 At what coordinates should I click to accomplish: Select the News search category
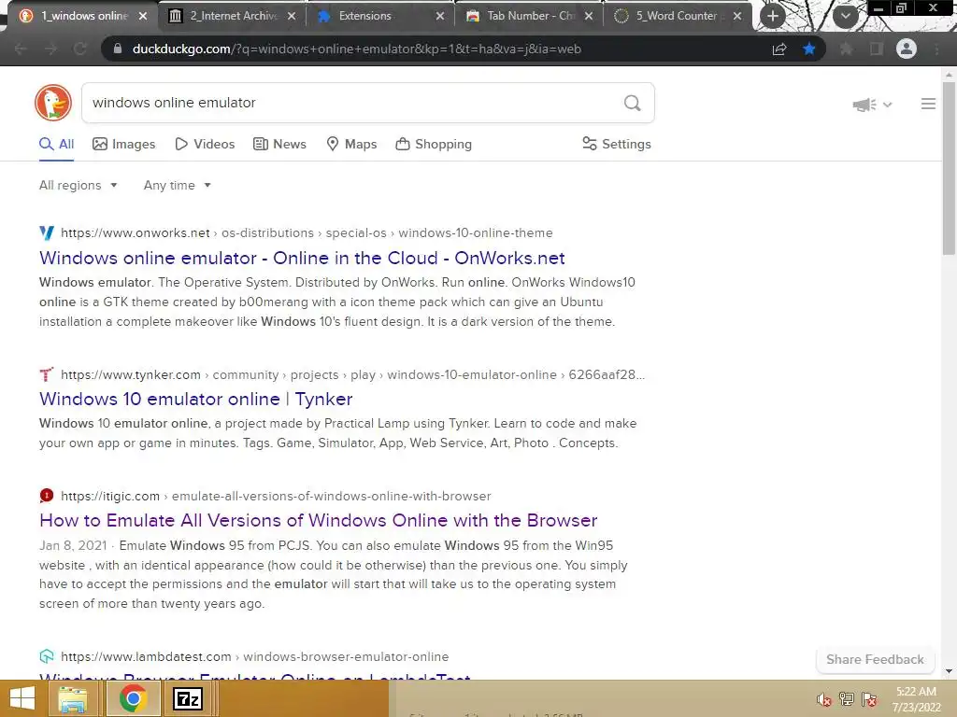(279, 145)
